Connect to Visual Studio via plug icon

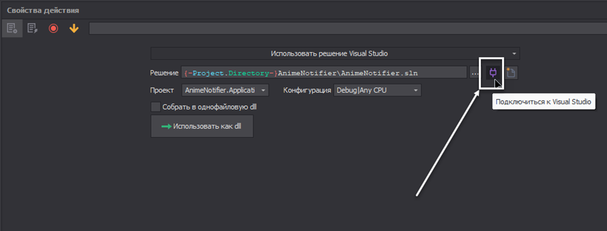493,72
